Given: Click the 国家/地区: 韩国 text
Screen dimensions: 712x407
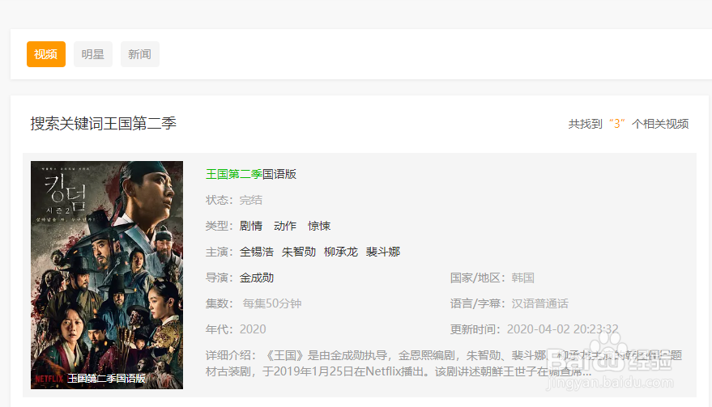Looking at the screenshot, I should pos(492,278).
